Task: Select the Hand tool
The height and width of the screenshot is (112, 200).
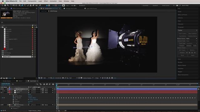Action: pos(5,6)
